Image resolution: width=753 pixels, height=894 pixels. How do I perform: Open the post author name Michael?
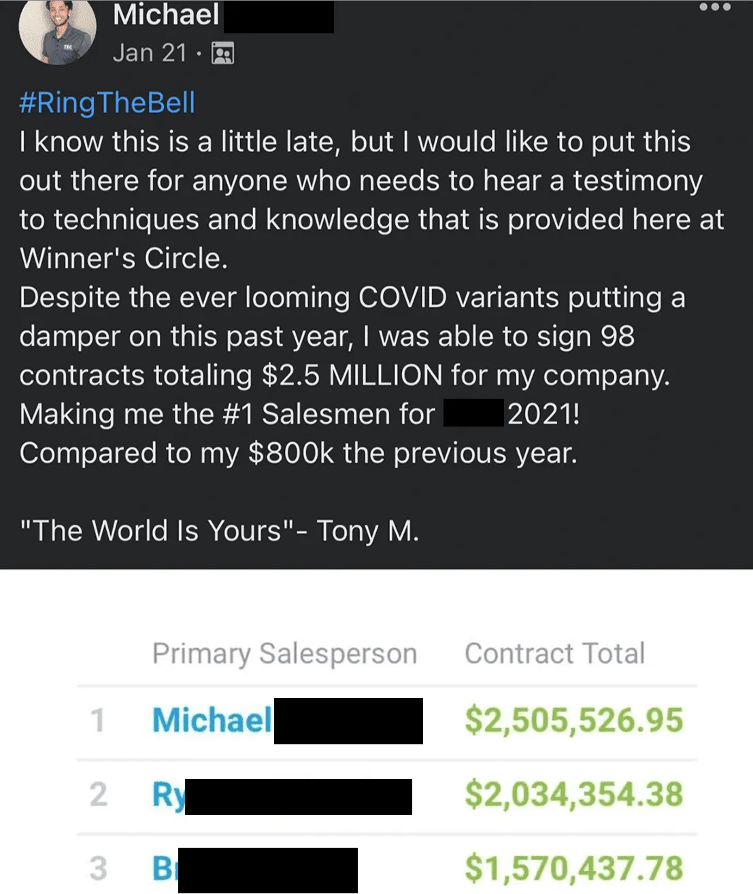tap(166, 15)
